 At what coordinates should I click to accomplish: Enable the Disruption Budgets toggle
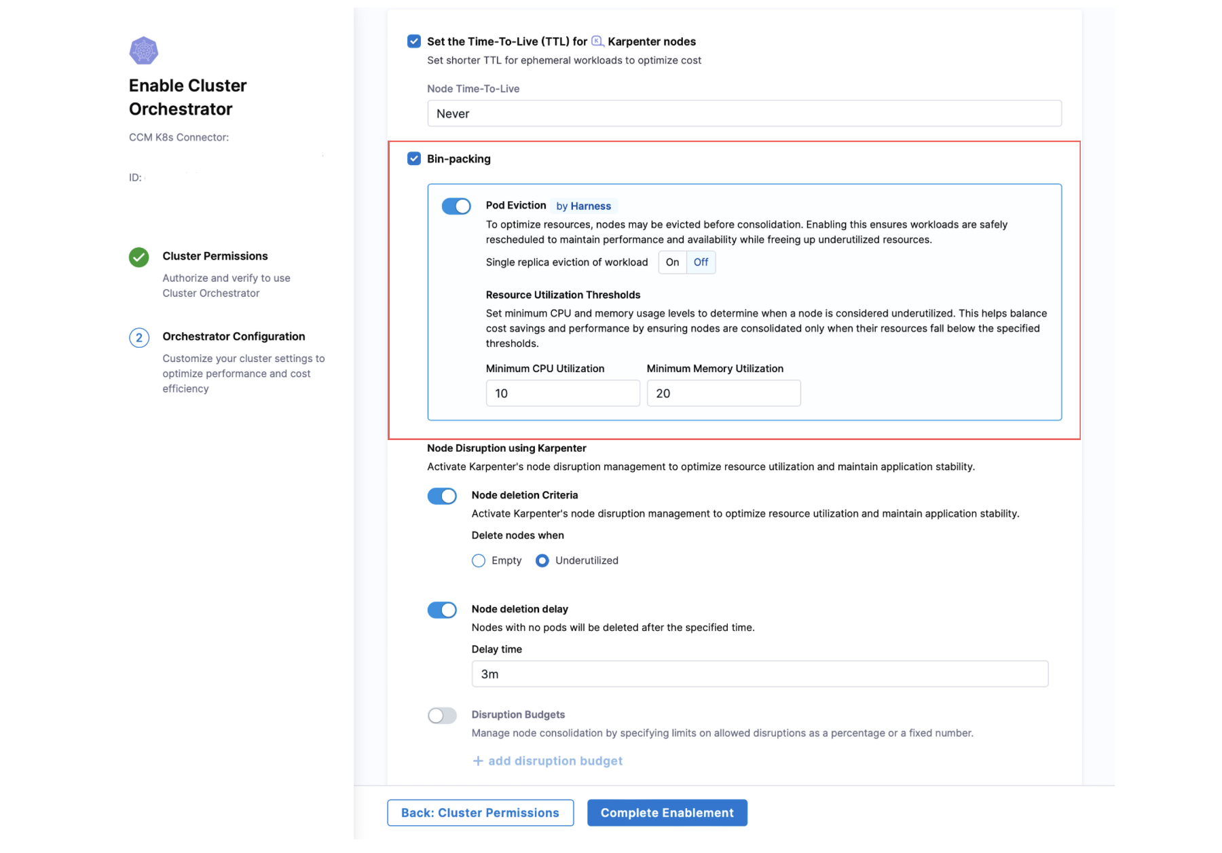coord(442,716)
